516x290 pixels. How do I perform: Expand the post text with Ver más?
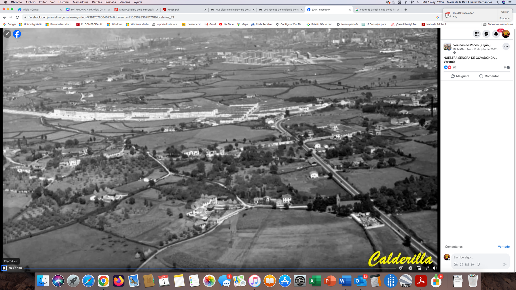(x=449, y=62)
